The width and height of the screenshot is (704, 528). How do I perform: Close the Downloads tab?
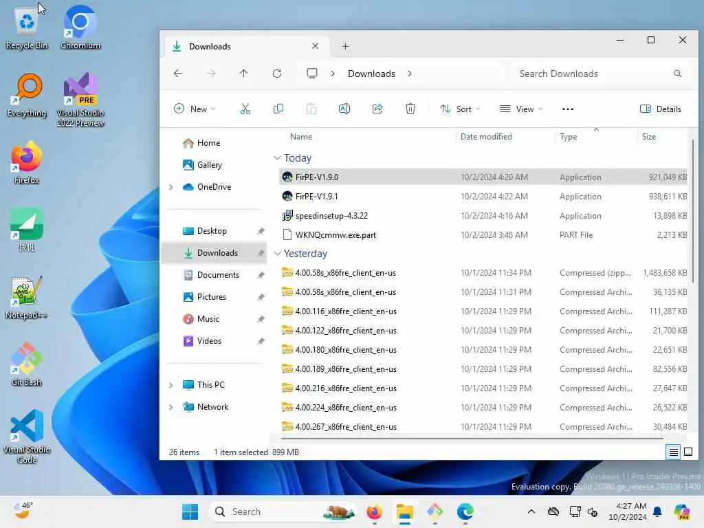pos(315,46)
